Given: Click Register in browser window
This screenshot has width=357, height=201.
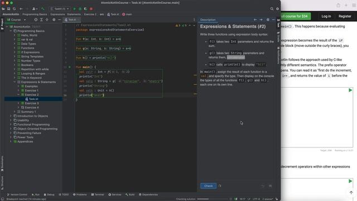Looking at the screenshot, I should click(x=345, y=16).
